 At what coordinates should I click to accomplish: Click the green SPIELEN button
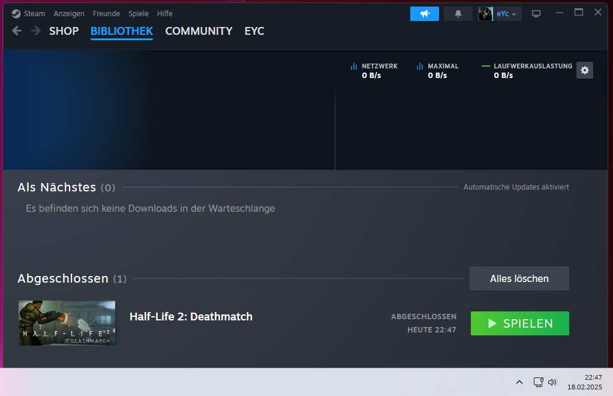pyautogui.click(x=519, y=323)
